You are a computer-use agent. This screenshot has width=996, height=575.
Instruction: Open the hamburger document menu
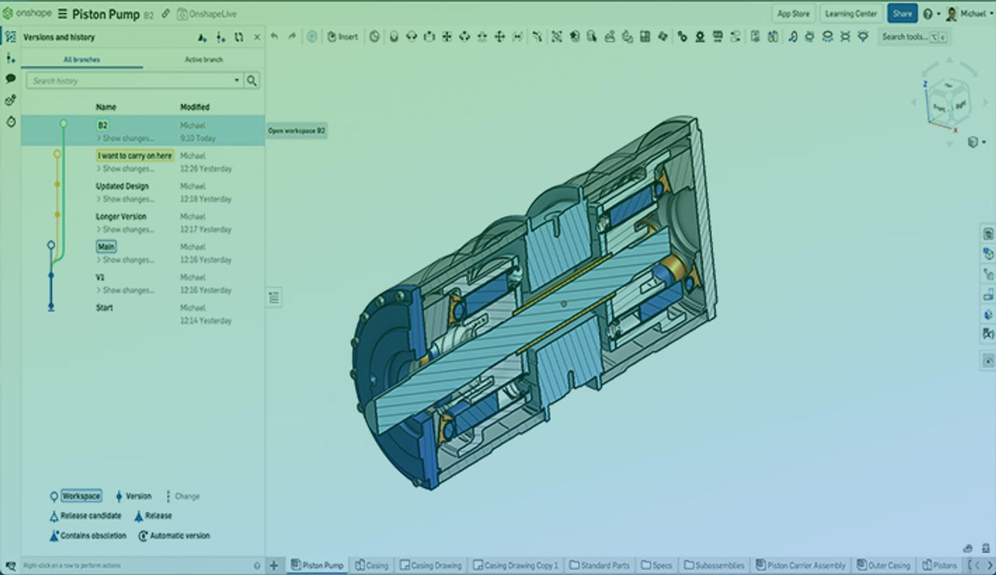(62, 14)
